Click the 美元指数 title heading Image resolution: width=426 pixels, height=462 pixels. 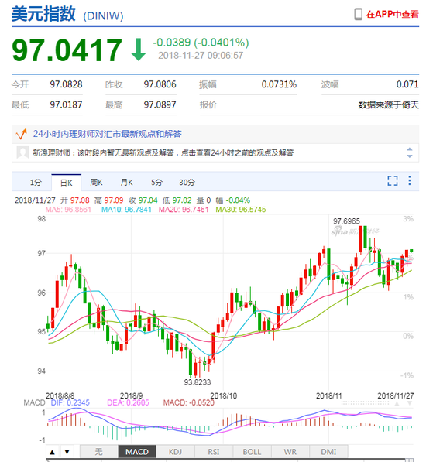coord(43,14)
